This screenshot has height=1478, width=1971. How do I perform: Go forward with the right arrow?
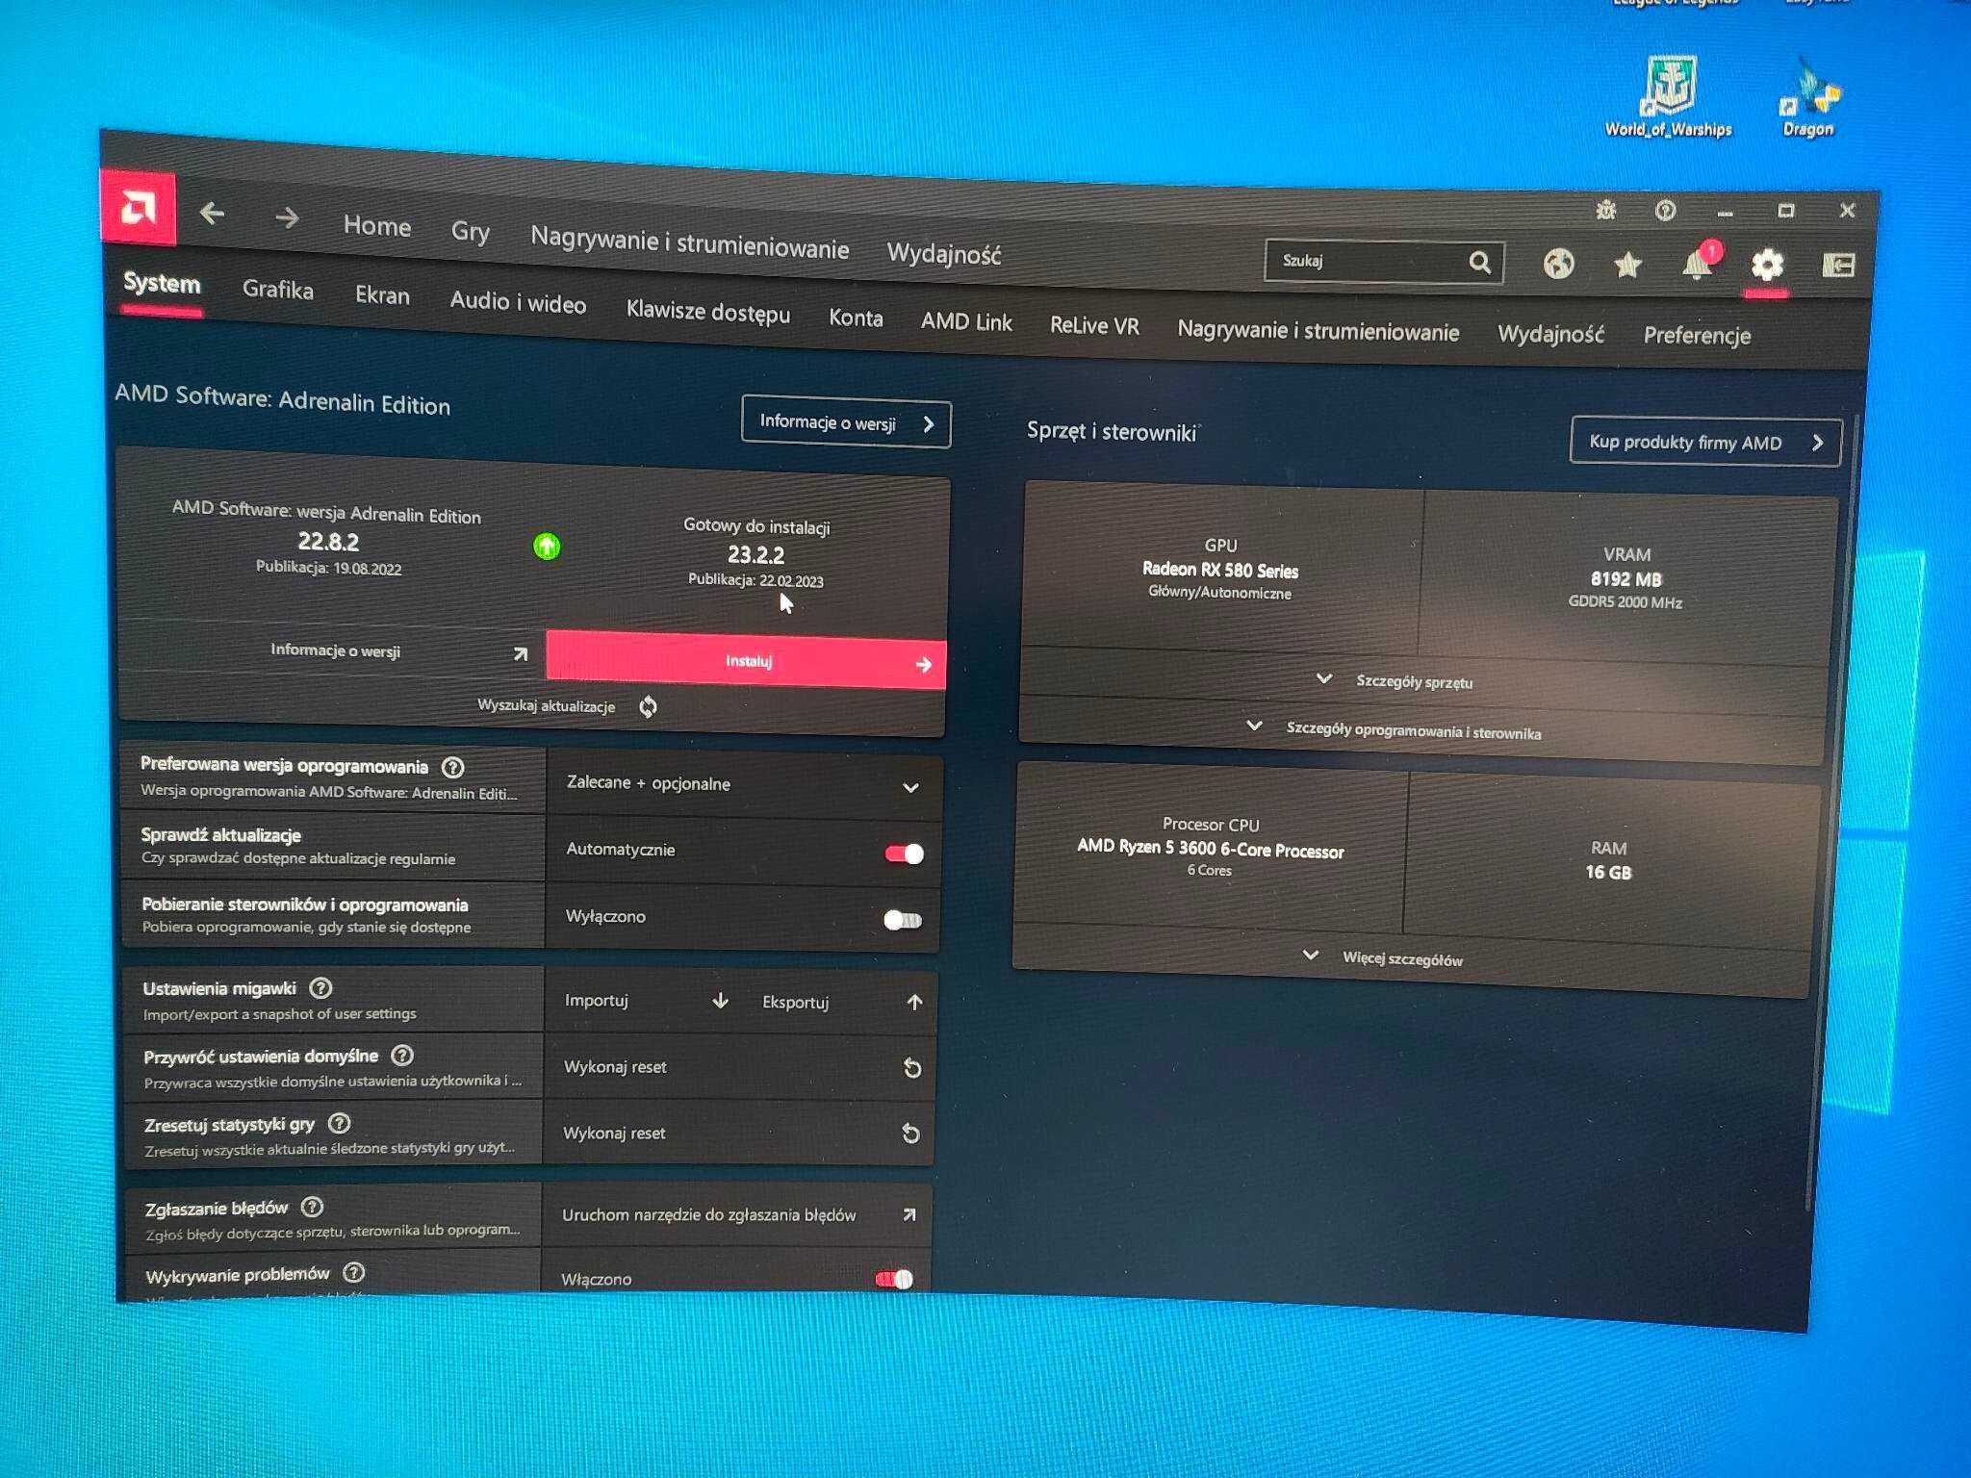[286, 217]
